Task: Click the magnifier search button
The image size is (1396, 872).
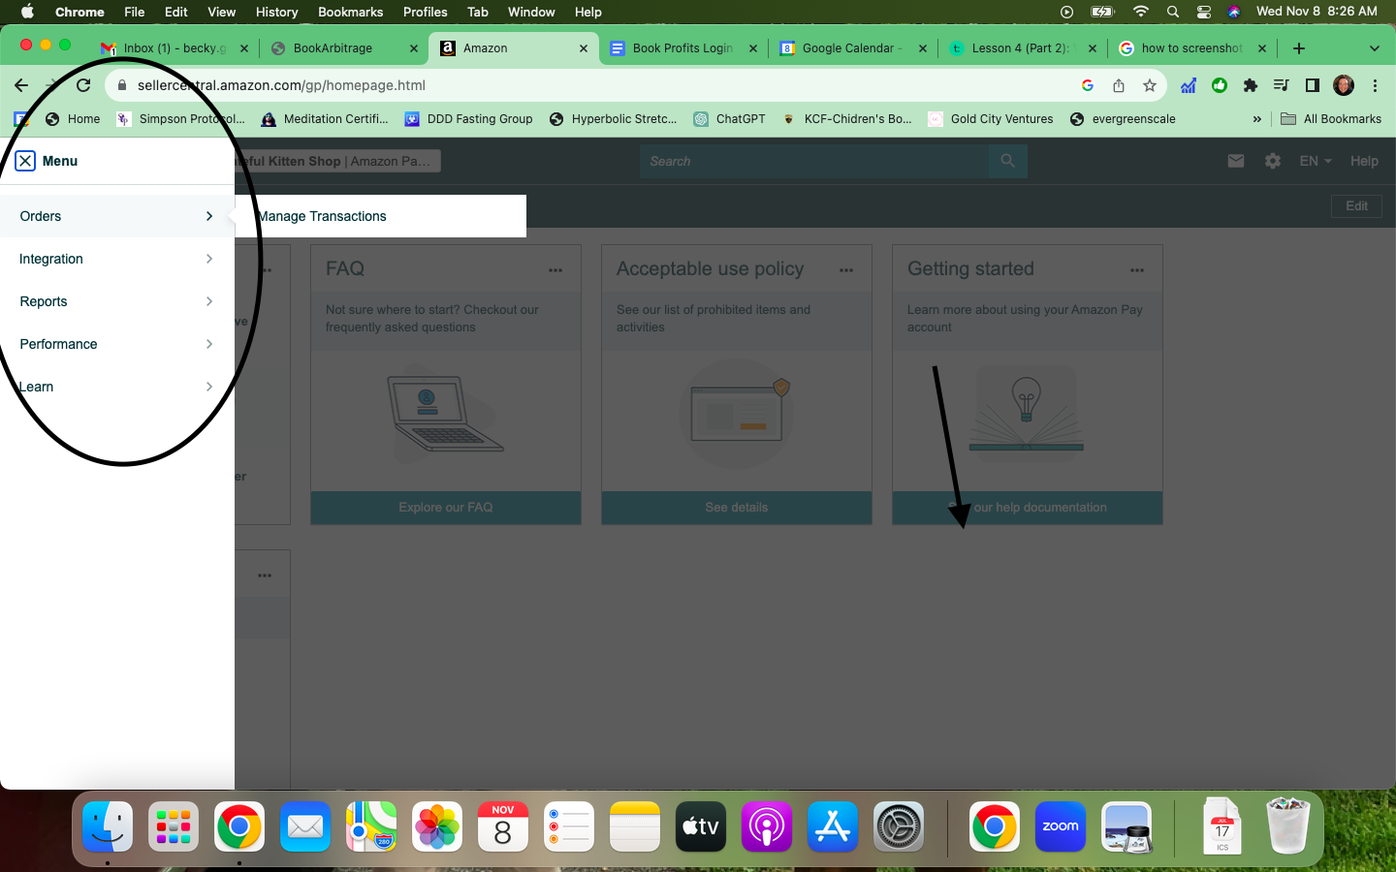Action: [x=1008, y=161]
